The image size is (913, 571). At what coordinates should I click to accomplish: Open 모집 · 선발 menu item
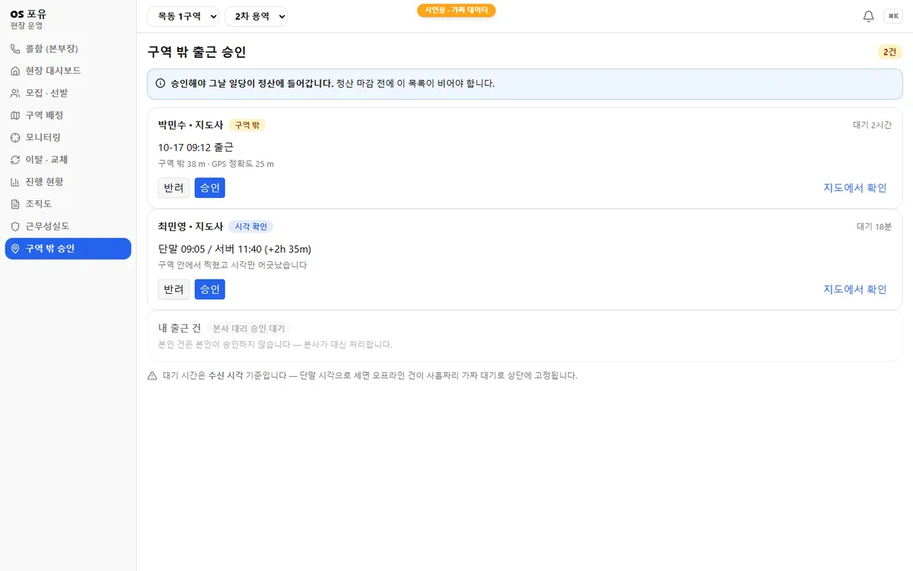click(68, 93)
